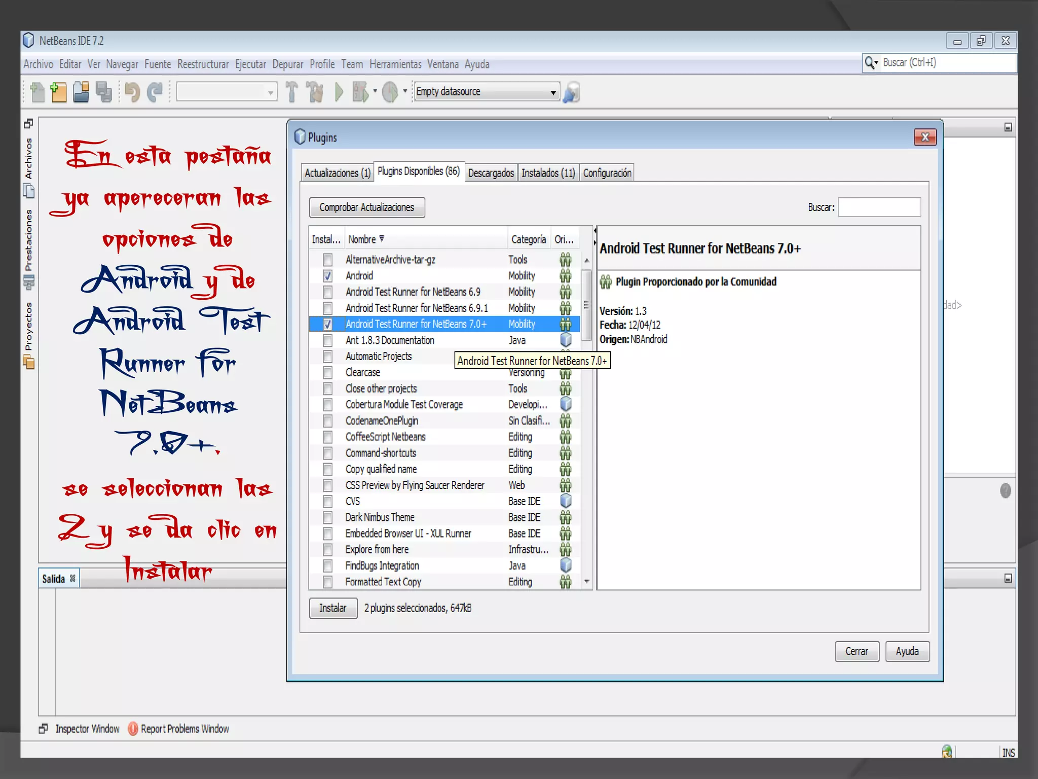Click the Redo toolbar icon
This screenshot has width=1038, height=779.
pos(155,92)
